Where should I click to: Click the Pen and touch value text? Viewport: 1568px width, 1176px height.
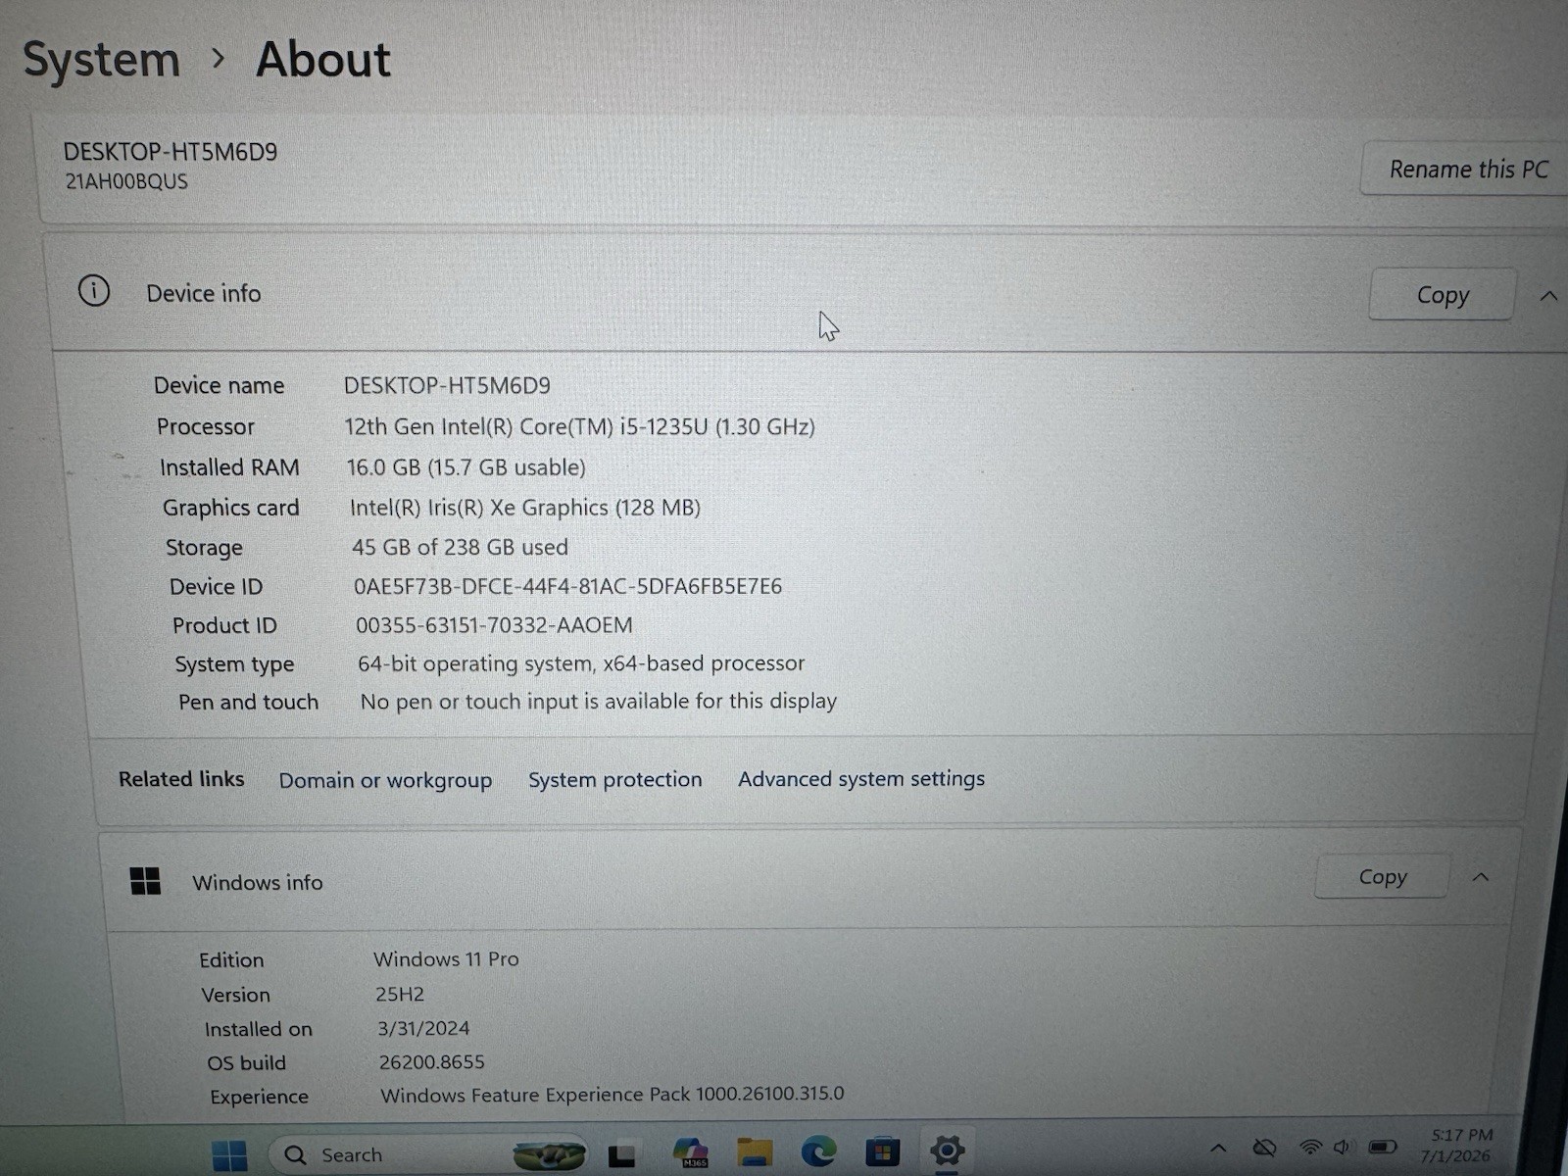coord(599,702)
